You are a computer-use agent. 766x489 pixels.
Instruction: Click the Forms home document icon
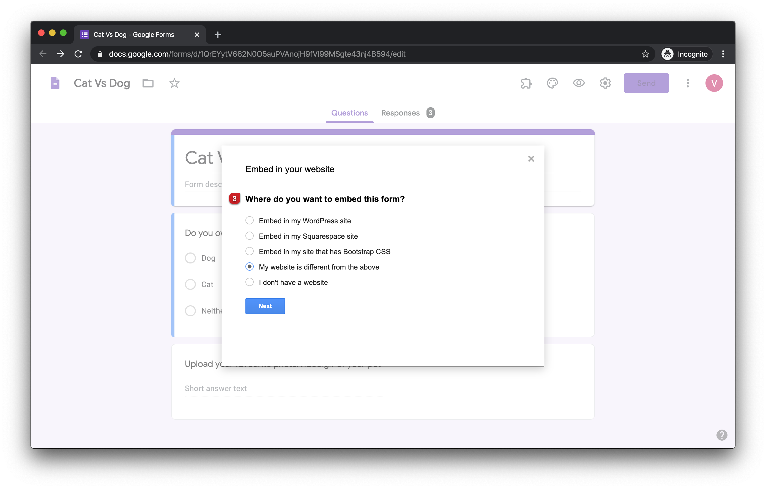(x=55, y=83)
